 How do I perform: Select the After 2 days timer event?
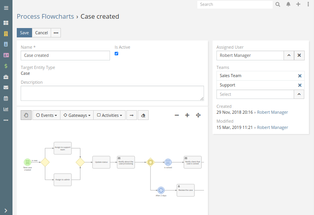(x=161, y=190)
